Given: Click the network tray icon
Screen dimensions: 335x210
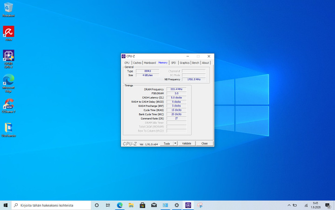Looking at the screenshot, I should pos(306,205).
